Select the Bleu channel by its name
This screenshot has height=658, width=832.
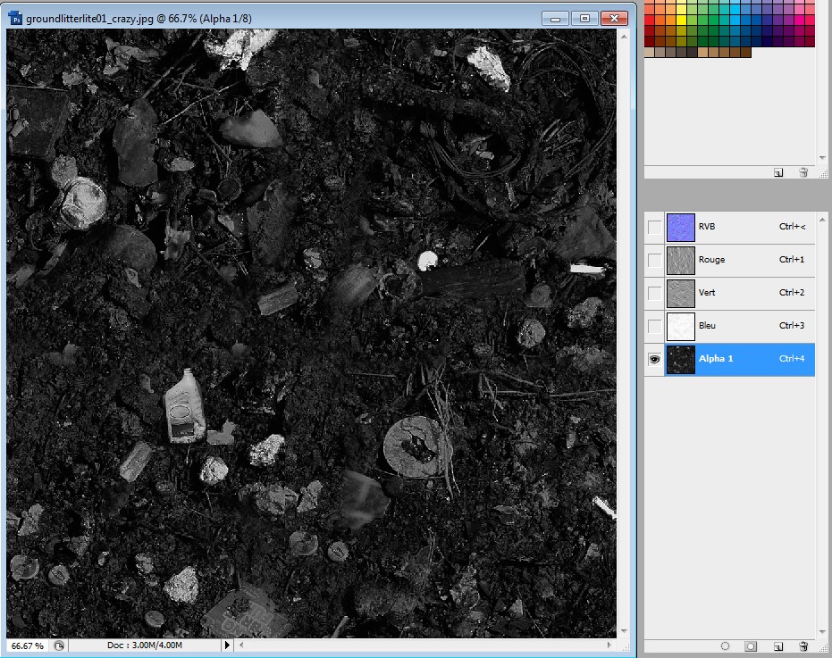[707, 325]
